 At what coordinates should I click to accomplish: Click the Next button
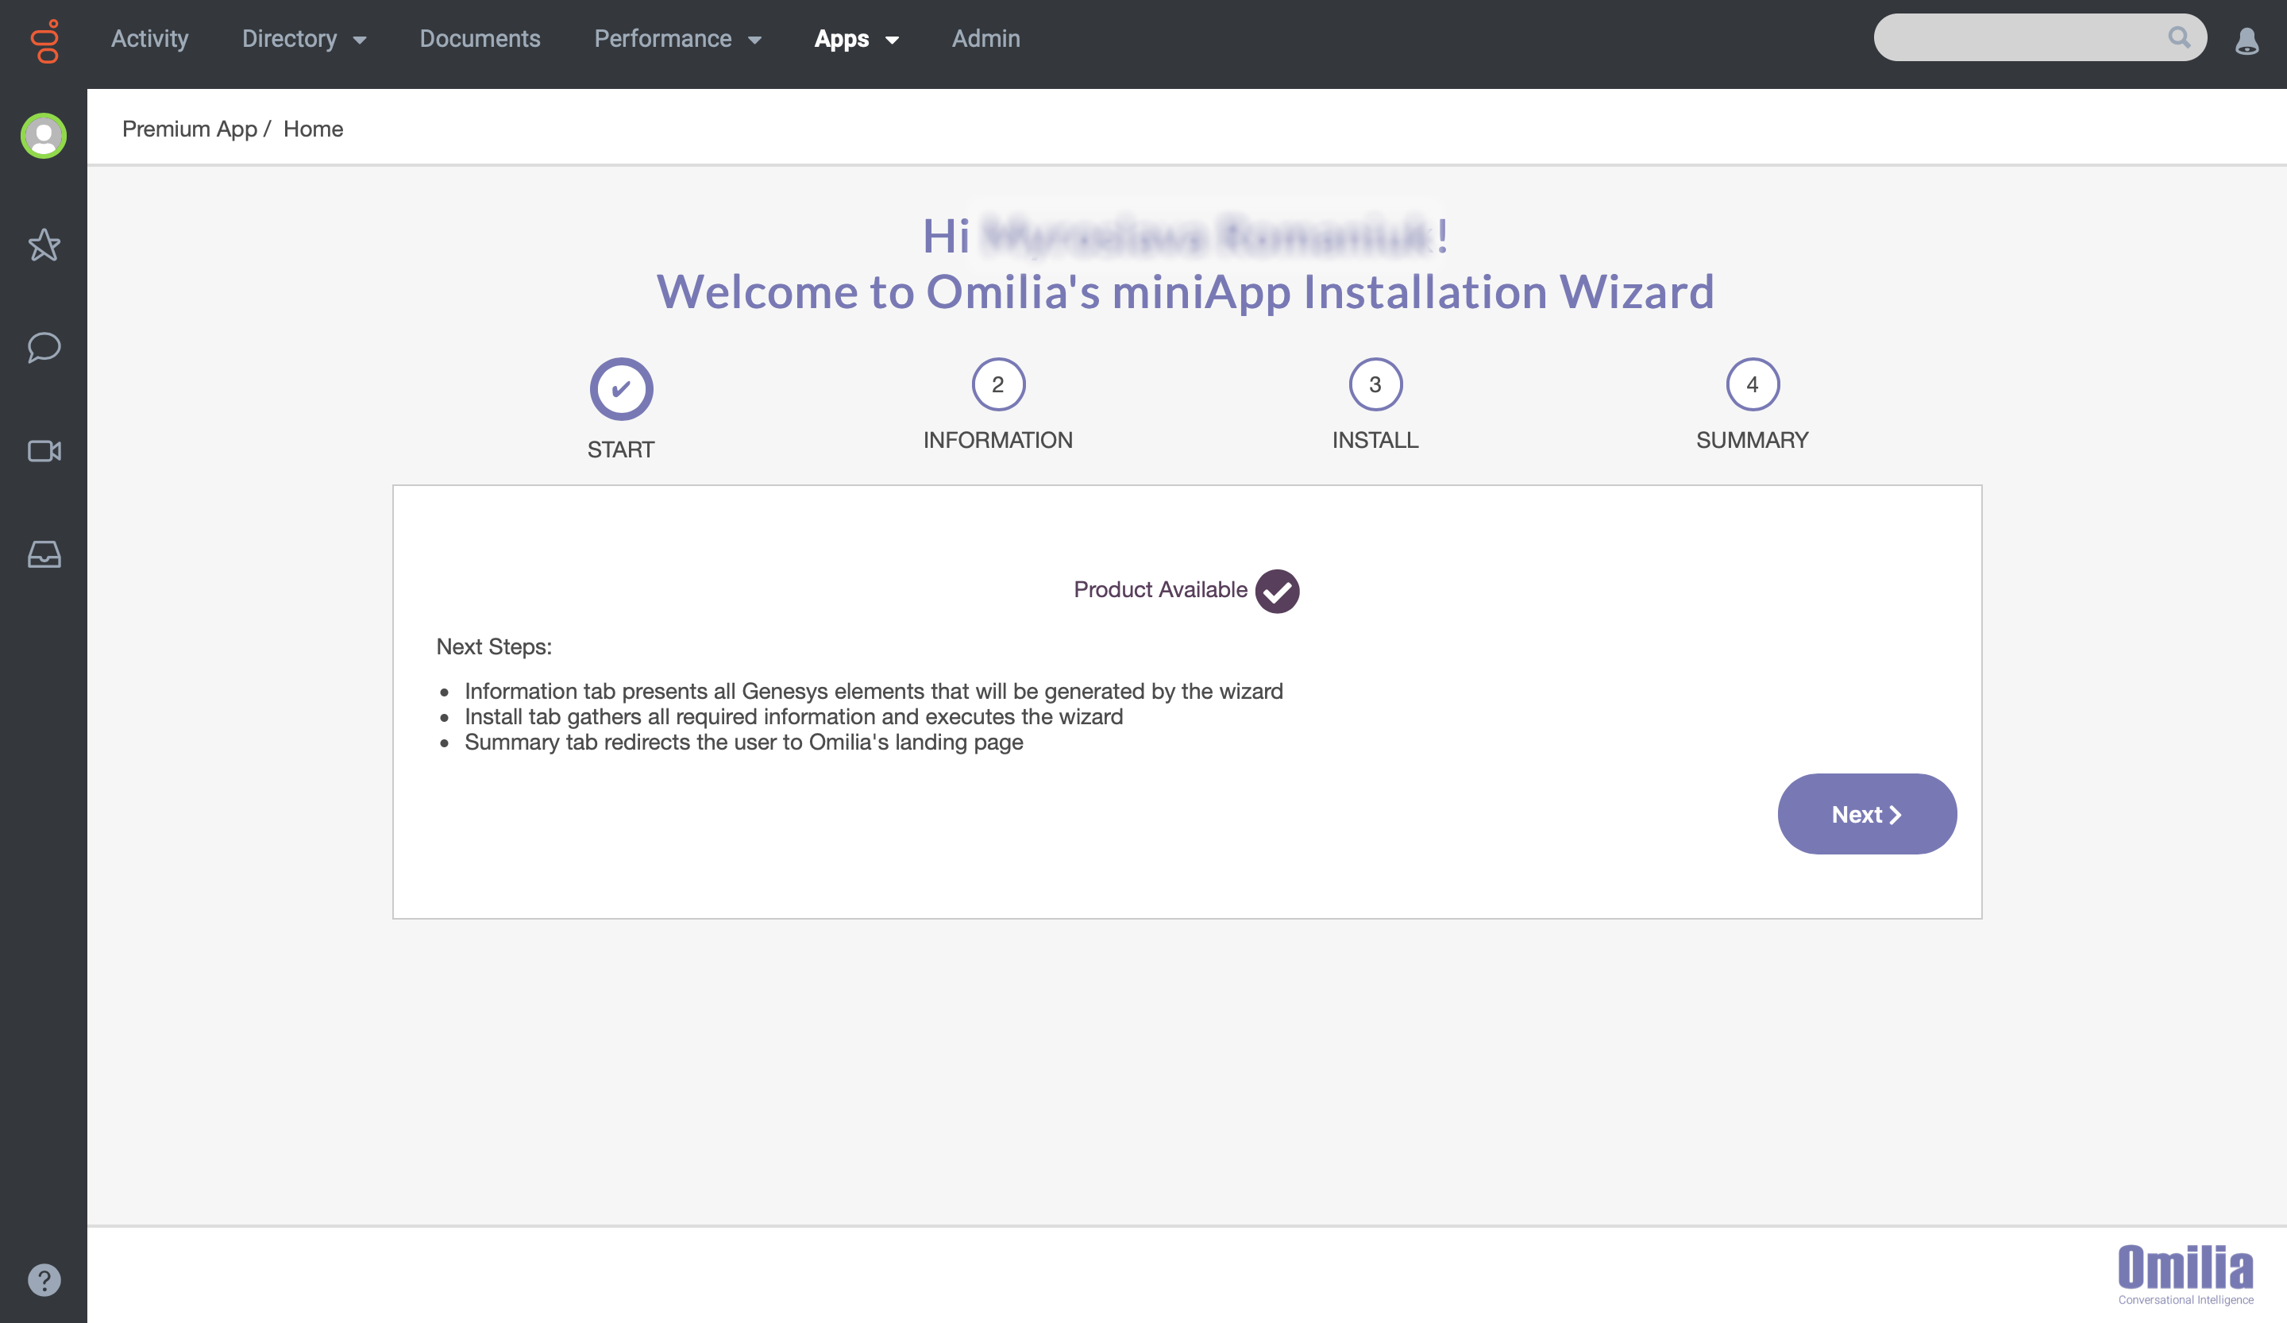[x=1867, y=814]
